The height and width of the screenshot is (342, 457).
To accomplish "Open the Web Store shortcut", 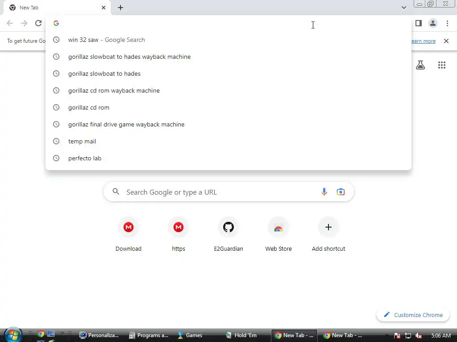I will pos(278,235).
